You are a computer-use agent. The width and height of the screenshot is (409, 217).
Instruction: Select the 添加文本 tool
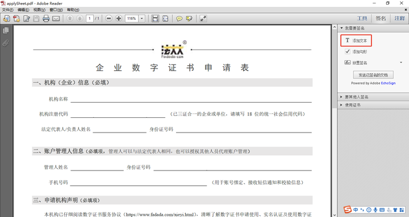(x=356, y=40)
